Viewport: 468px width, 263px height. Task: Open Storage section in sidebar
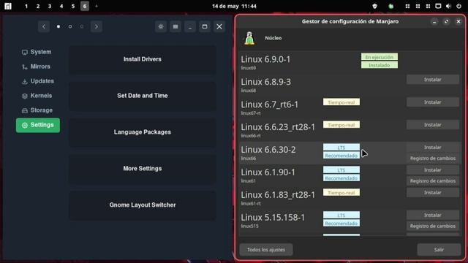(x=37, y=110)
